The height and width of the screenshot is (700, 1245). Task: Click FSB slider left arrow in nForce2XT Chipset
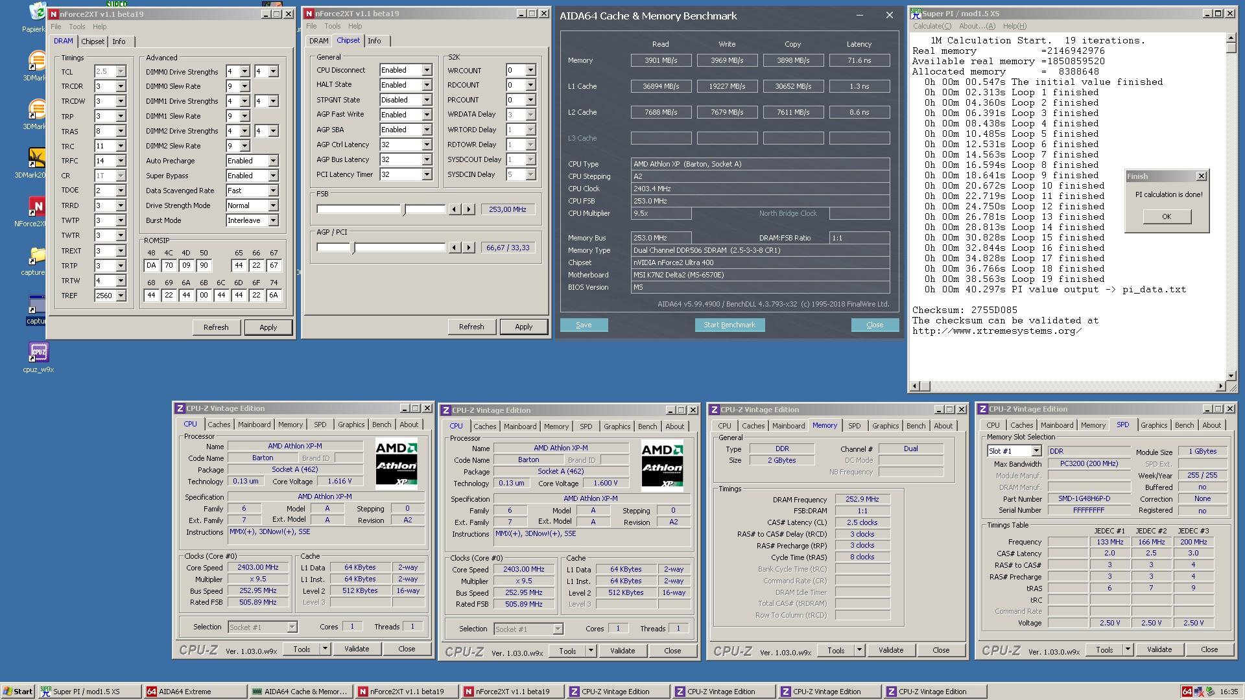455,209
